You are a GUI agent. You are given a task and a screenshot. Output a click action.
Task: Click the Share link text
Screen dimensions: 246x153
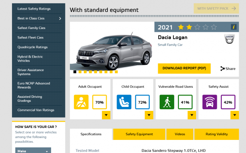coord(230,69)
